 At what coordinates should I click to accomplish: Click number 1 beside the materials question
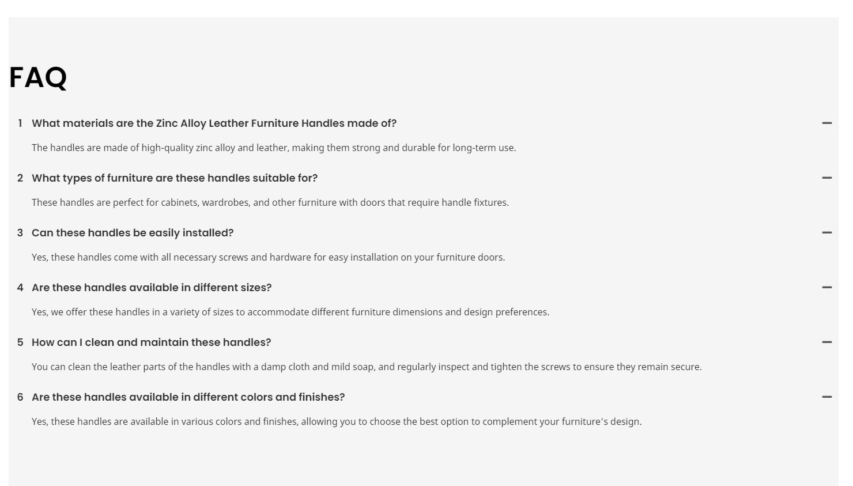click(20, 123)
